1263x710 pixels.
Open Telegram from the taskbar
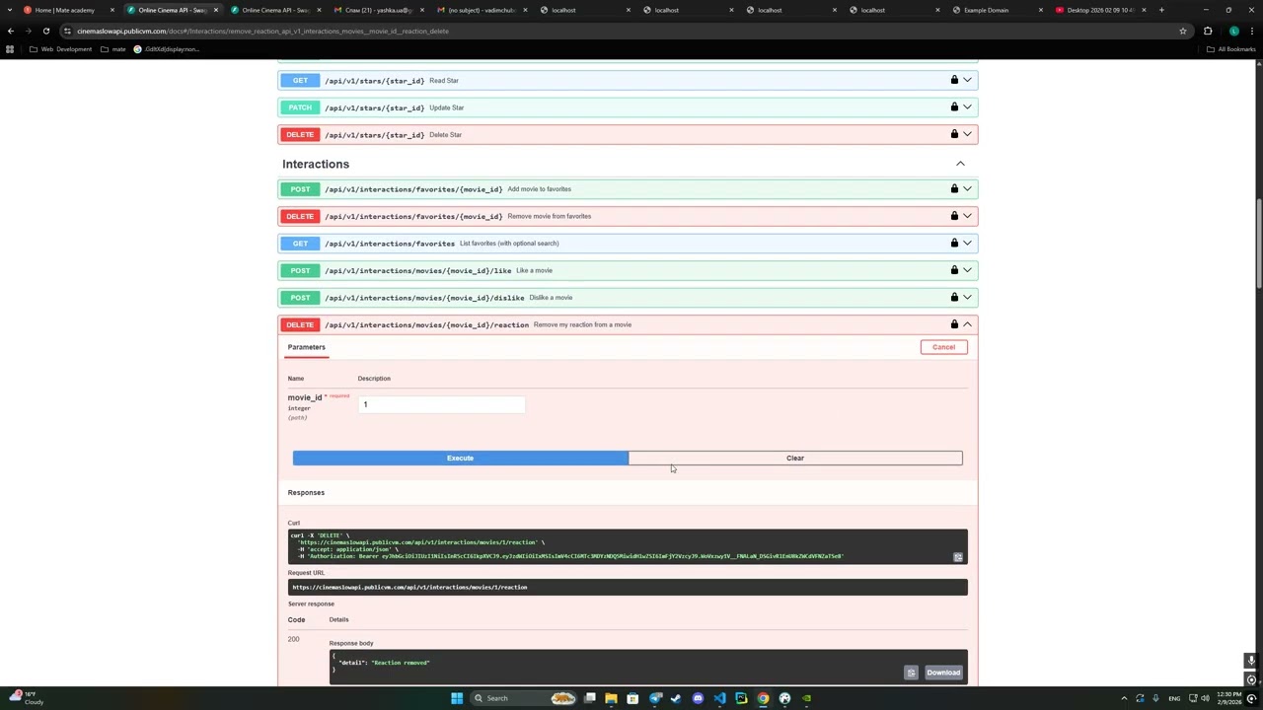654,698
